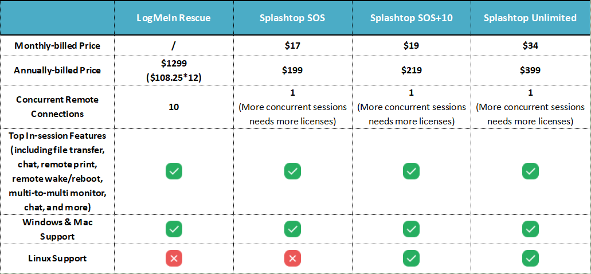Image resolution: width=591 pixels, height=274 pixels.
Task: Click the Concurrent Remote Connections row label
Action: pyautogui.click(x=57, y=107)
